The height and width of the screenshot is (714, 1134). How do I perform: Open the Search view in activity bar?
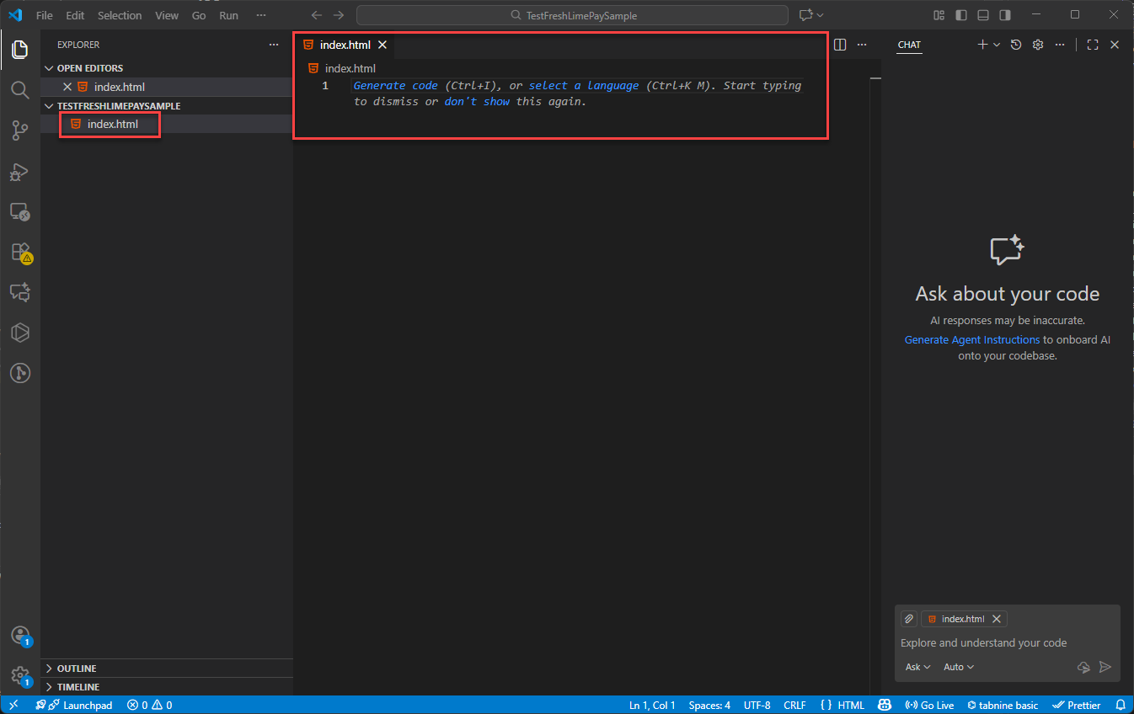[19, 89]
